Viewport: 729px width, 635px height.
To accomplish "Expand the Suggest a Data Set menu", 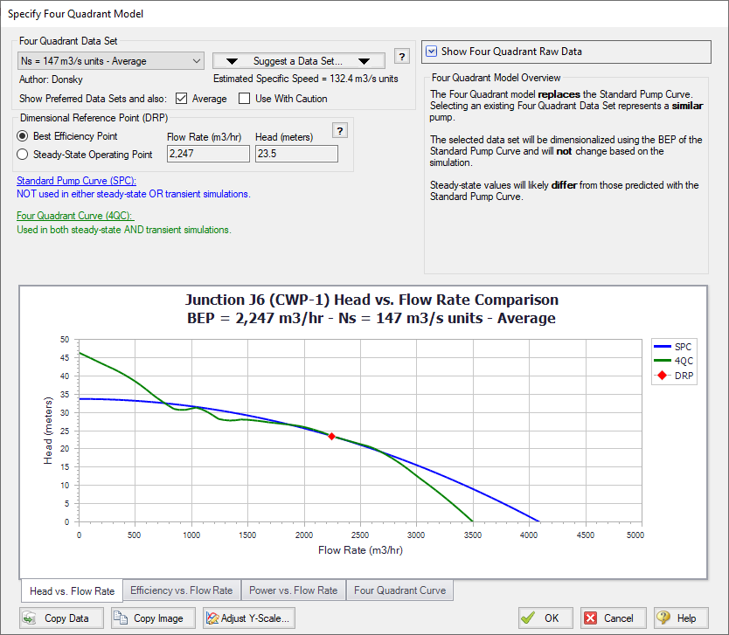I will point(298,61).
